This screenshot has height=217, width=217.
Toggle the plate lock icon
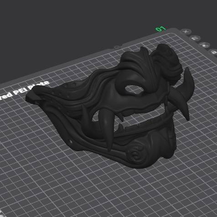click(x=213, y=52)
